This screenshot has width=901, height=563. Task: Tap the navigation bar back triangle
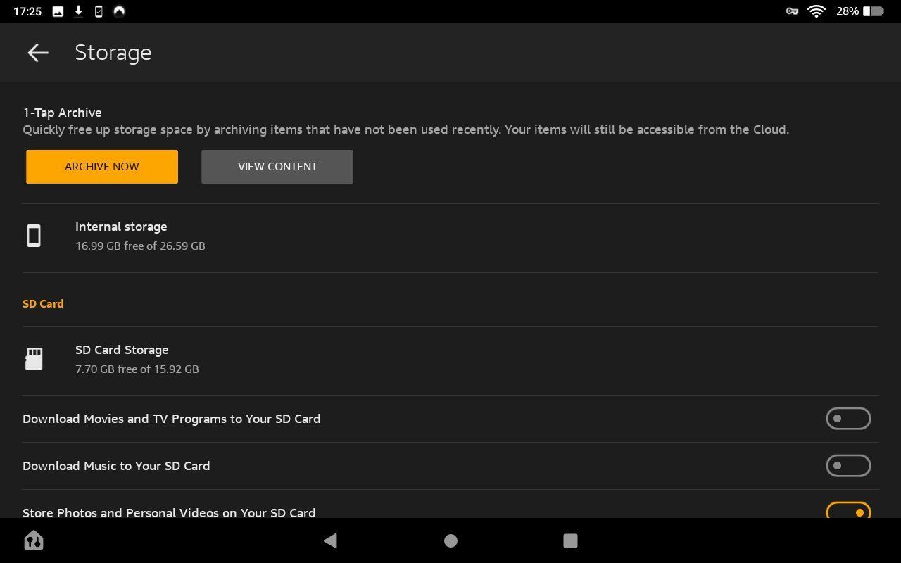pos(330,540)
